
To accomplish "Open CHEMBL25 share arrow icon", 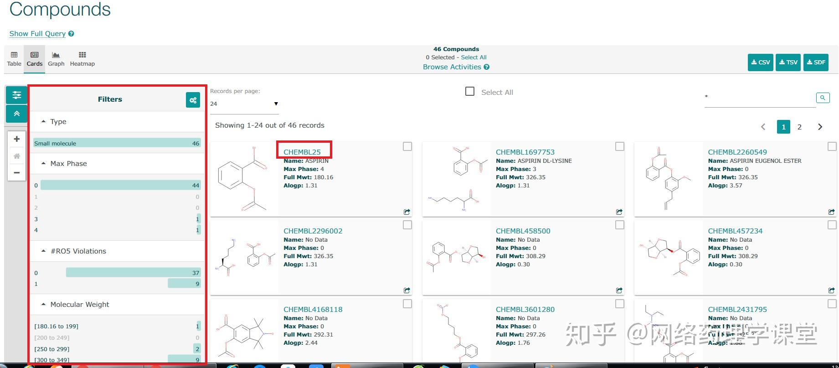I will point(407,212).
